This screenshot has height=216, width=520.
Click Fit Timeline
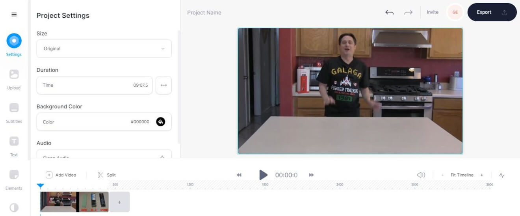[462, 175]
